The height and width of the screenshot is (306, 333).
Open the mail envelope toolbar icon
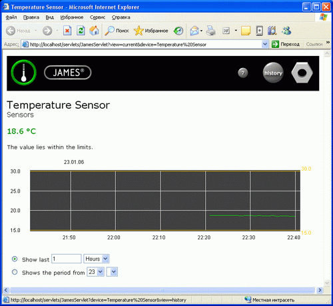pos(194,31)
